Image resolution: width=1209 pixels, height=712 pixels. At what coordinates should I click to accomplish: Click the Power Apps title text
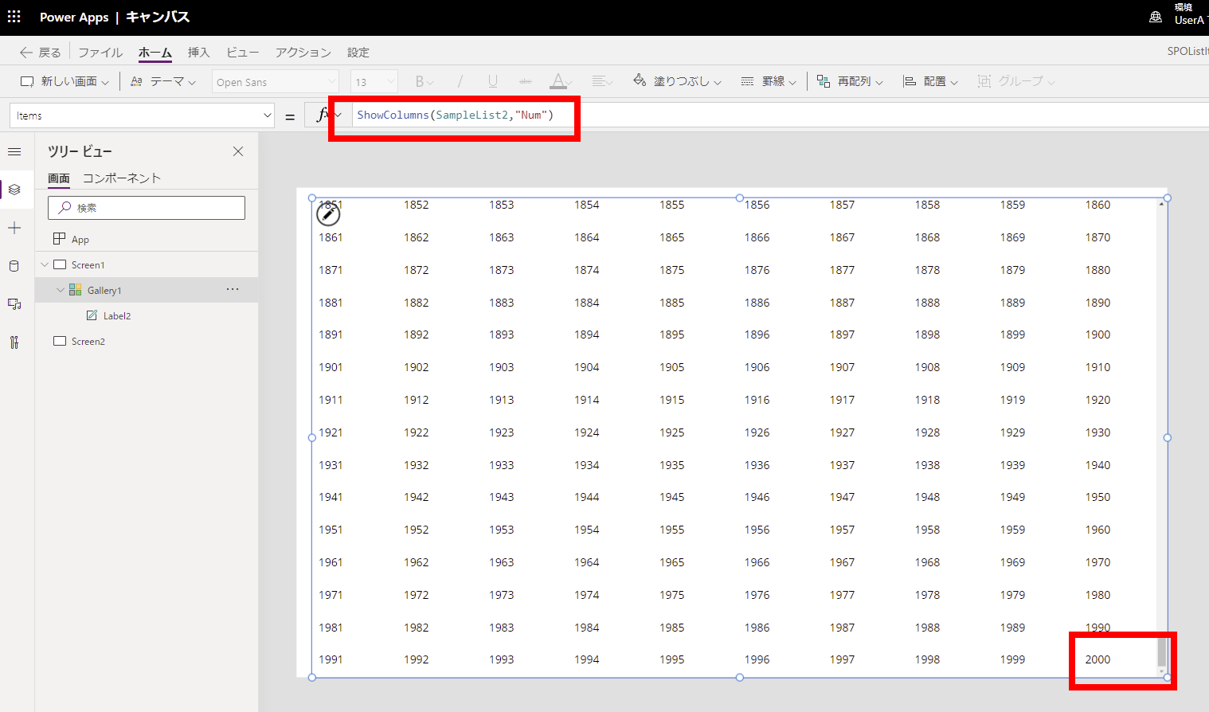[74, 17]
